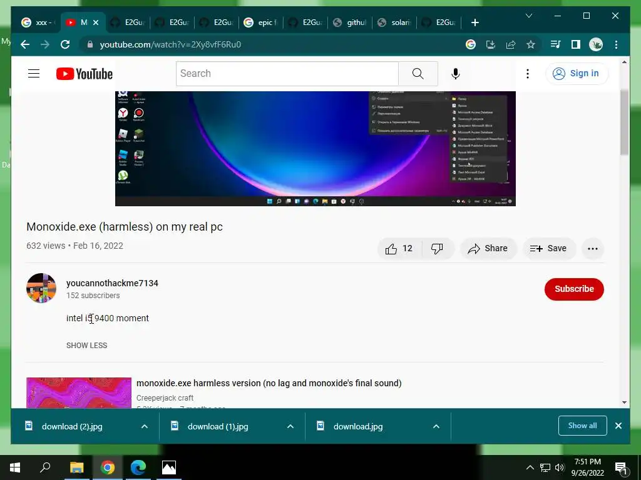
Task: Go to YouTube home via logo
Action: point(85,74)
